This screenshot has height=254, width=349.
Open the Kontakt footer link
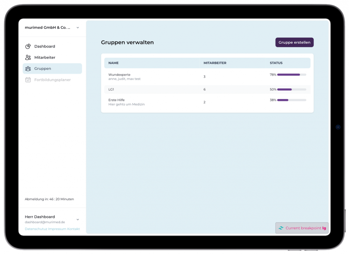tap(74, 229)
